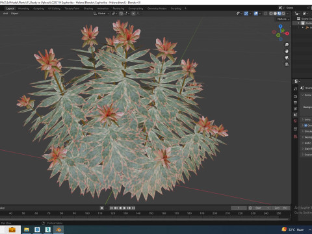Screen dimensions: 312x234
Task: Jump to the last frame
Action: point(133,208)
